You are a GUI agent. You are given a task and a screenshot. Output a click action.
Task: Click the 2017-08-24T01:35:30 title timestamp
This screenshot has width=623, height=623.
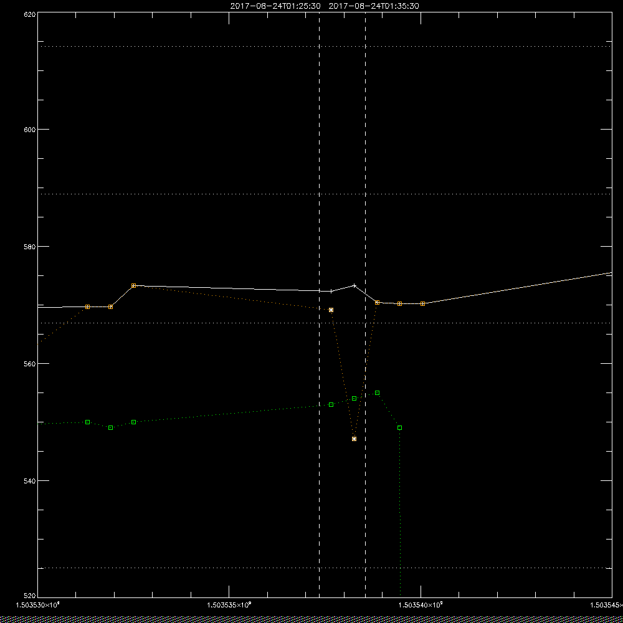(374, 6)
